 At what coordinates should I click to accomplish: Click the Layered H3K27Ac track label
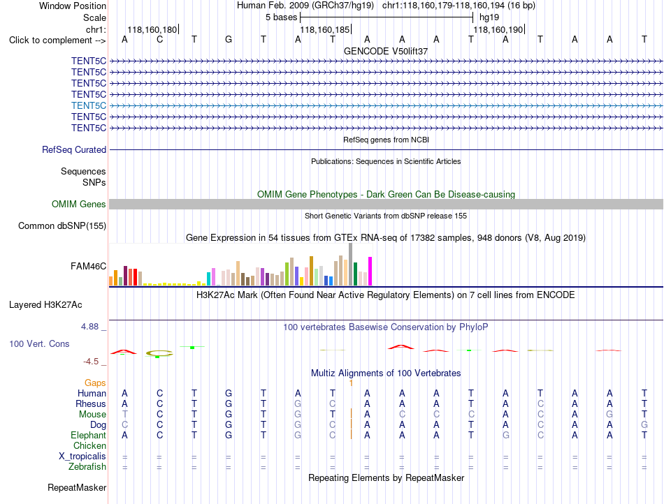(45, 305)
